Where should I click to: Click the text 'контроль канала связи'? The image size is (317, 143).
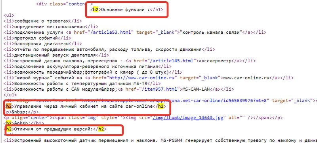point(211,32)
